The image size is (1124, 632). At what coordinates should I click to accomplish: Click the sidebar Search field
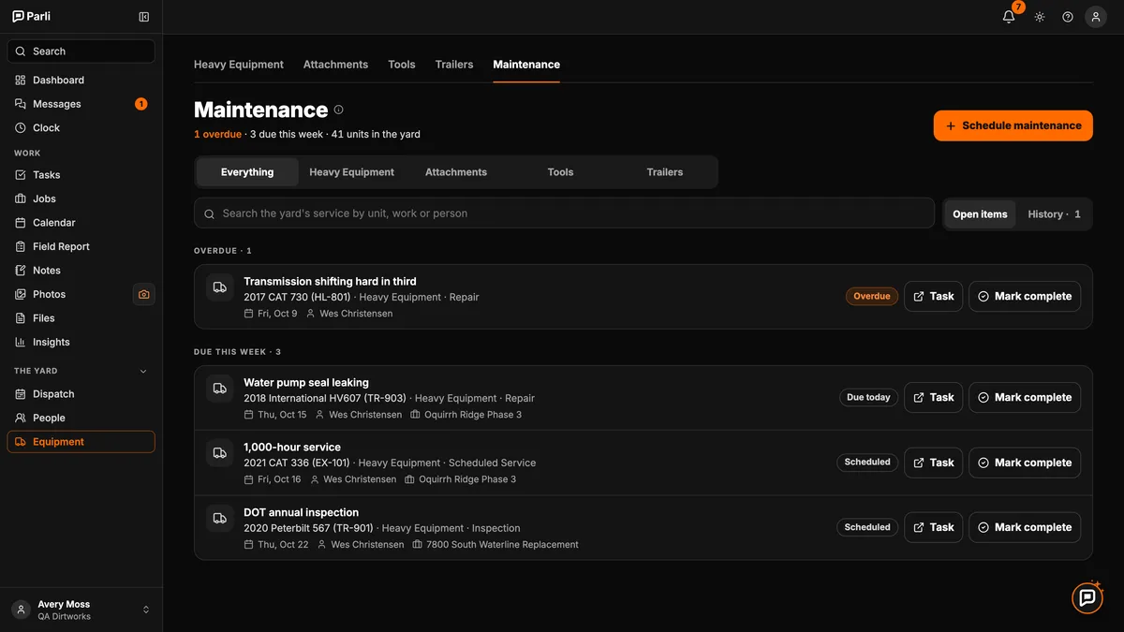click(x=81, y=51)
